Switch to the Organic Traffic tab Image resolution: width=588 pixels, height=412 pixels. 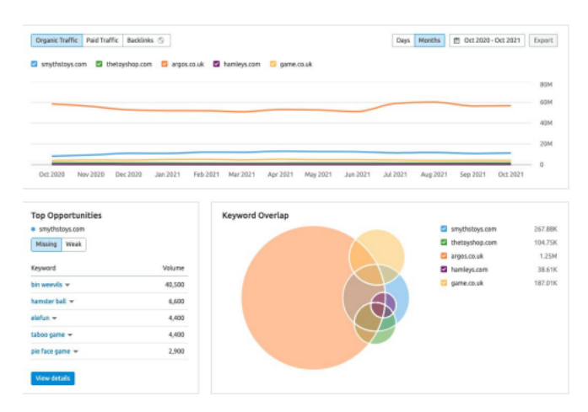click(x=57, y=40)
